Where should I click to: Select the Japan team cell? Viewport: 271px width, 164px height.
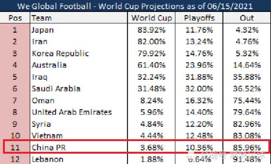(79, 30)
